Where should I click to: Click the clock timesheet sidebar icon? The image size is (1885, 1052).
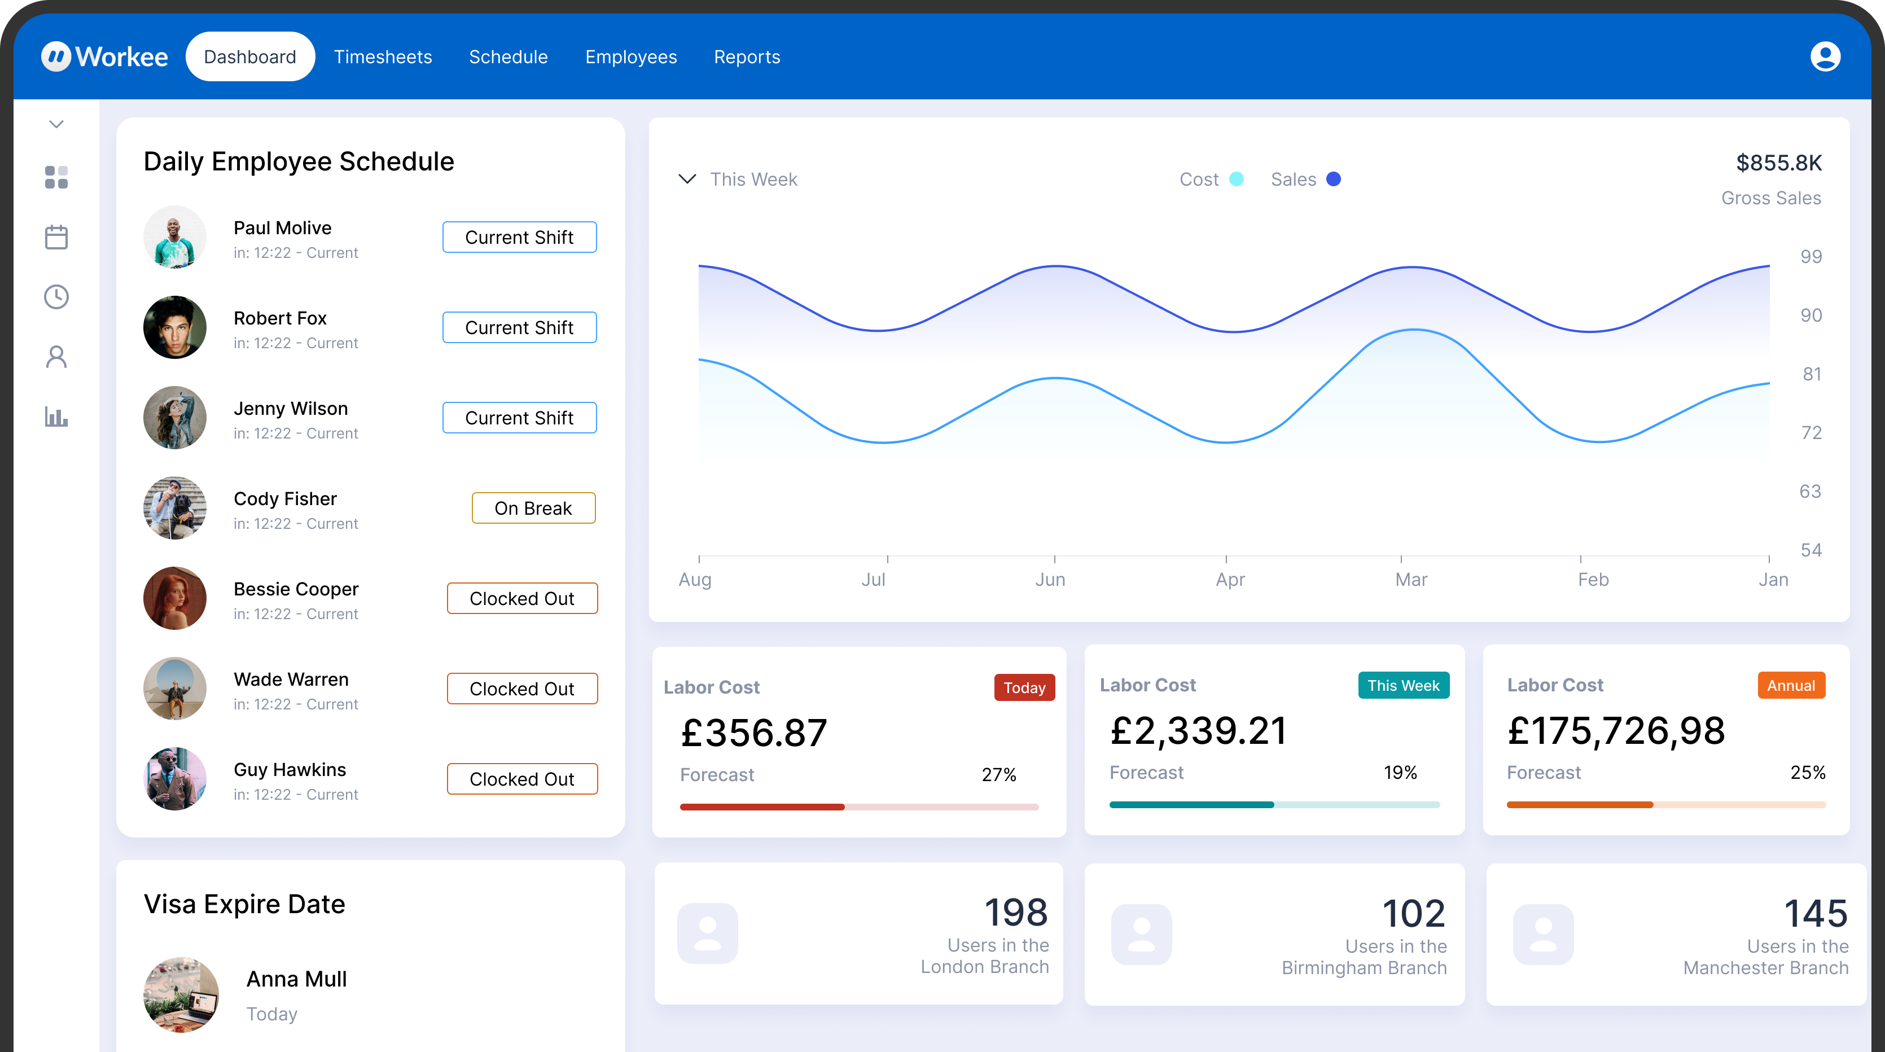click(56, 297)
